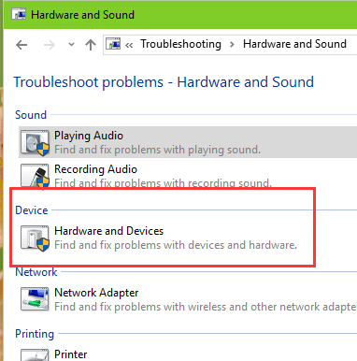Click the Network Adapter icon
This screenshot has height=361, width=357.
coord(35,299)
